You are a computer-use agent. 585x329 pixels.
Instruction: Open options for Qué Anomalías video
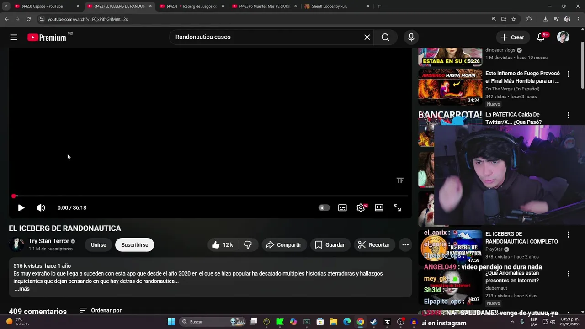pyautogui.click(x=569, y=274)
